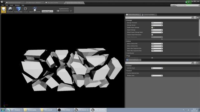Show advanced Damage properties arrow
The height and width of the screenshot is (112, 200).
click(x=162, y=39)
